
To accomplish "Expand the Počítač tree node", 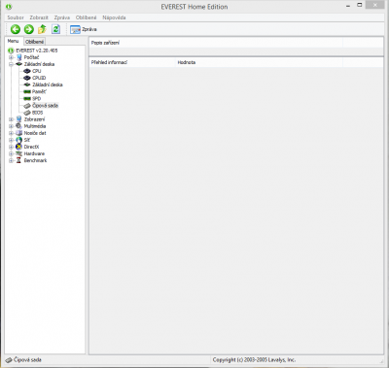I will (11, 57).
